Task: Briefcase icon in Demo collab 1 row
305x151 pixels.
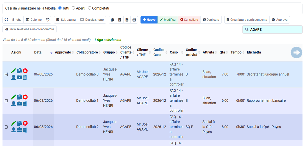Action: (x=19, y=103)
